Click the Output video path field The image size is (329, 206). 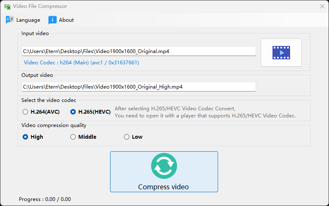(x=139, y=87)
